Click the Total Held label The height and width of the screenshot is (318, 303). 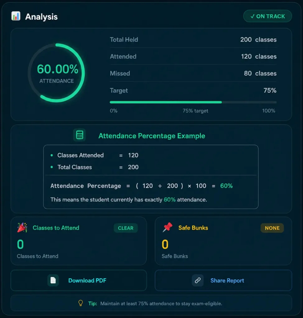(124, 39)
